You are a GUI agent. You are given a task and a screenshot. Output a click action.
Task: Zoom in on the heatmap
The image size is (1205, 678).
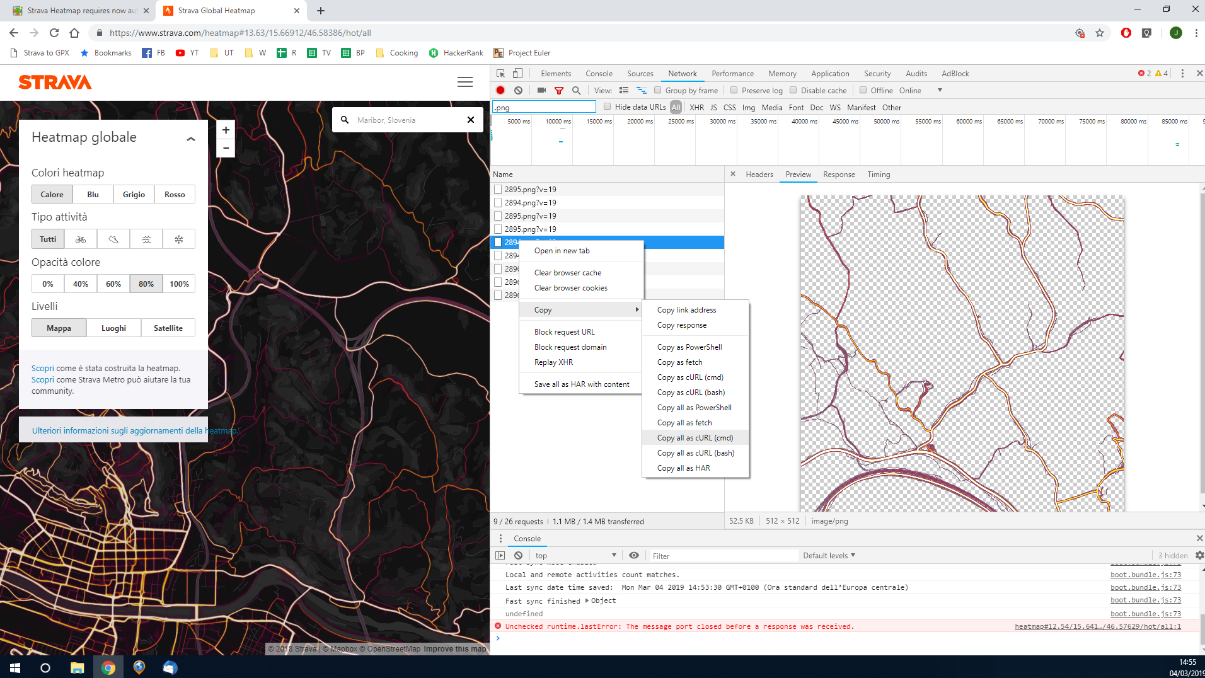click(226, 130)
